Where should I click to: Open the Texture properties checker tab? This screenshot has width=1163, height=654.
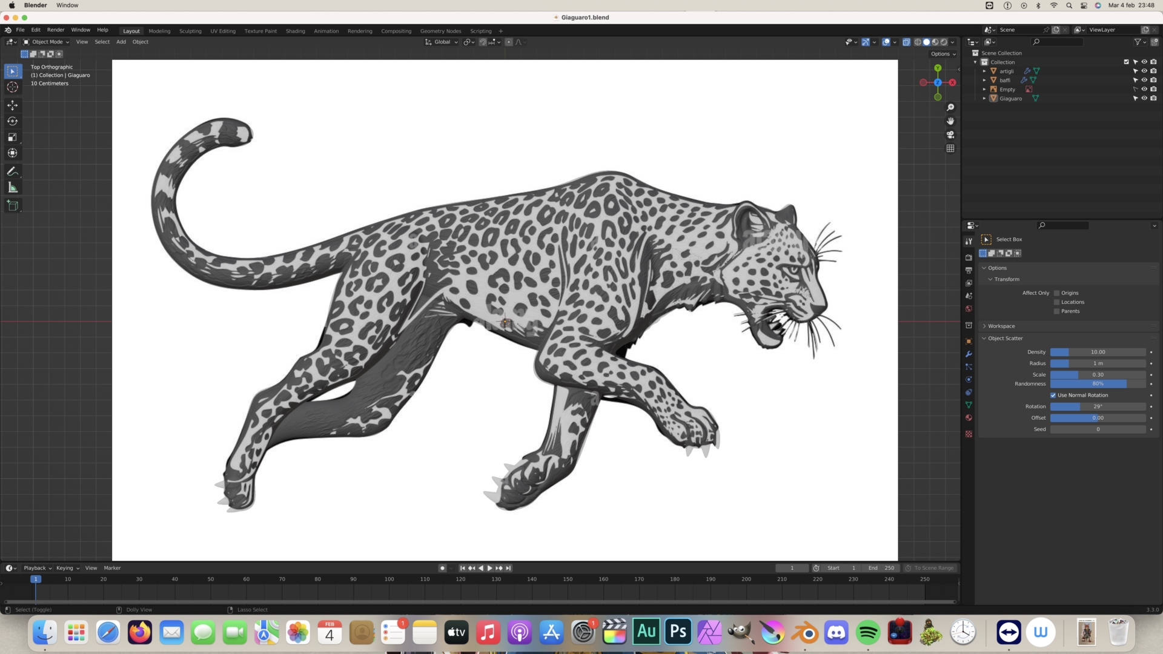click(969, 434)
